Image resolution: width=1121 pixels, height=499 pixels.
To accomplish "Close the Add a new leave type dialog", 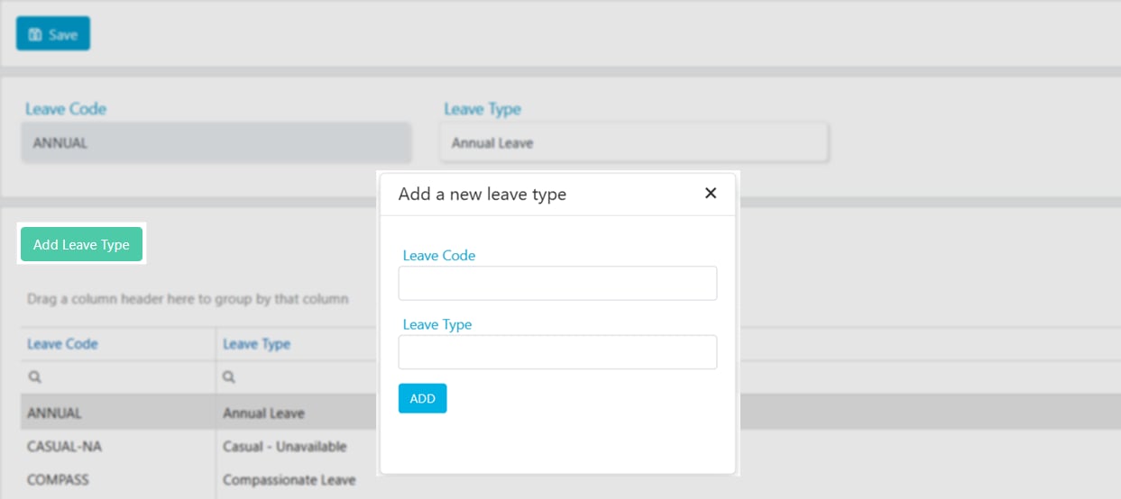I will 711,193.
